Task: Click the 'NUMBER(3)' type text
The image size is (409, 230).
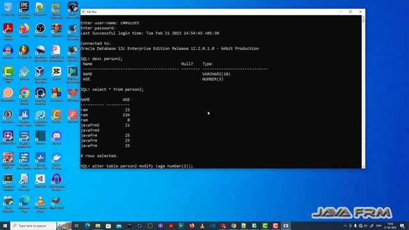Action: pos(213,79)
